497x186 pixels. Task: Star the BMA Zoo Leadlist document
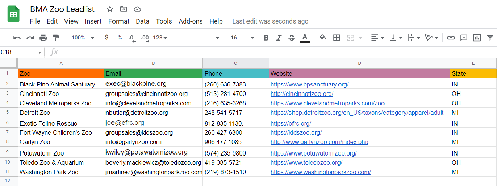[110, 9]
